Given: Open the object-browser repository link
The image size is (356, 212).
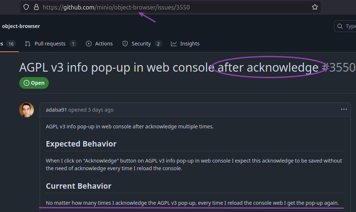Looking at the screenshot, I should [21, 26].
